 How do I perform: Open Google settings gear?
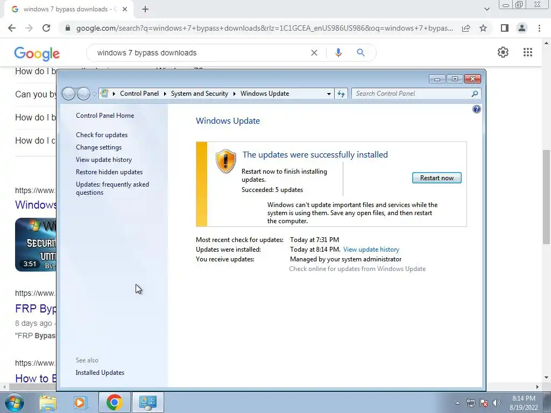click(503, 52)
